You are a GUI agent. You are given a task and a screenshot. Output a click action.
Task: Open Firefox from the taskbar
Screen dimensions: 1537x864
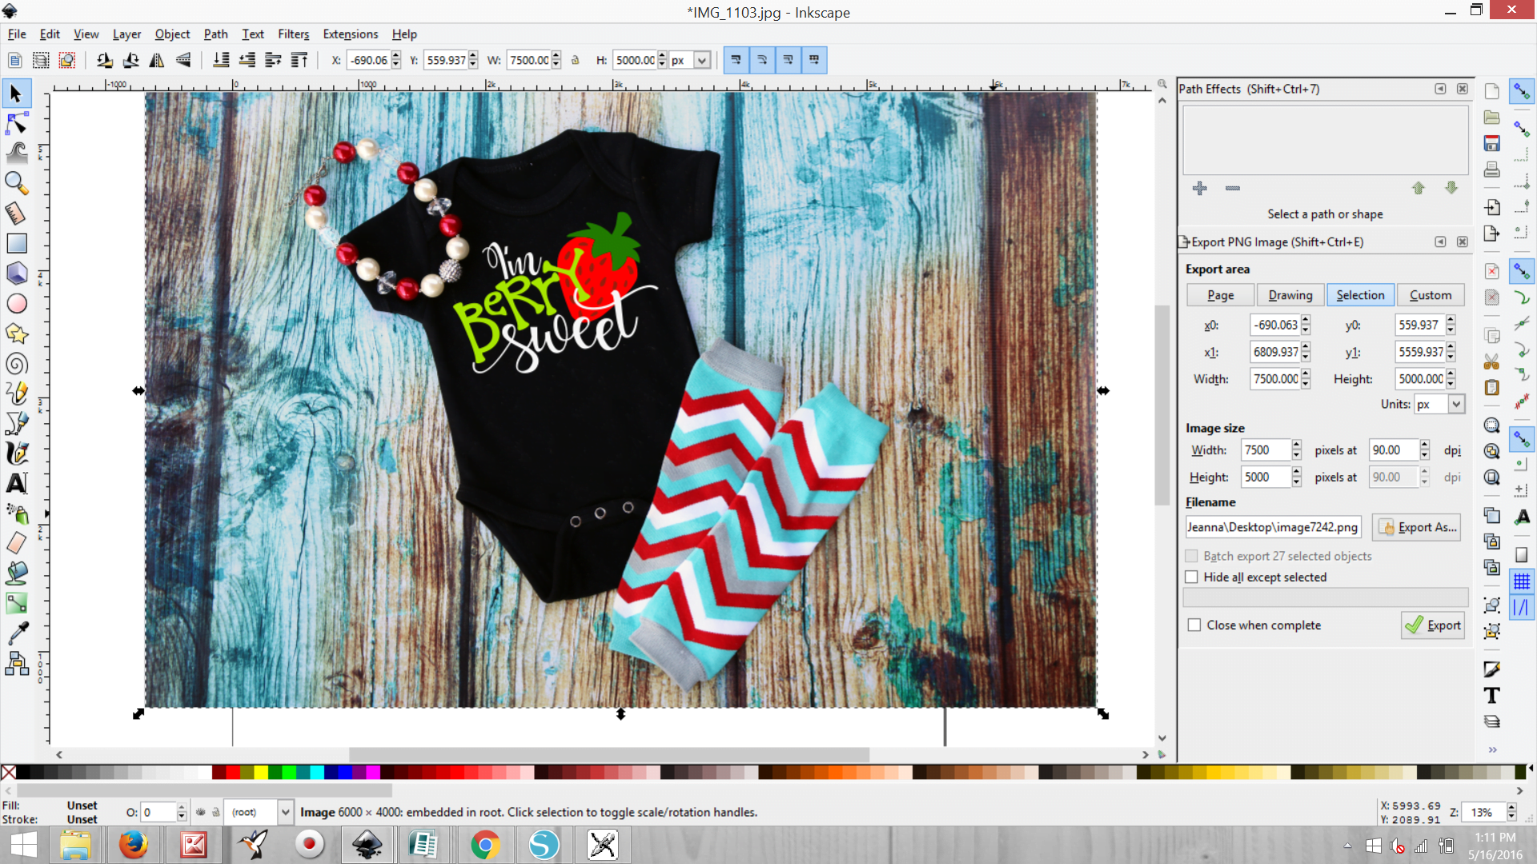click(134, 845)
